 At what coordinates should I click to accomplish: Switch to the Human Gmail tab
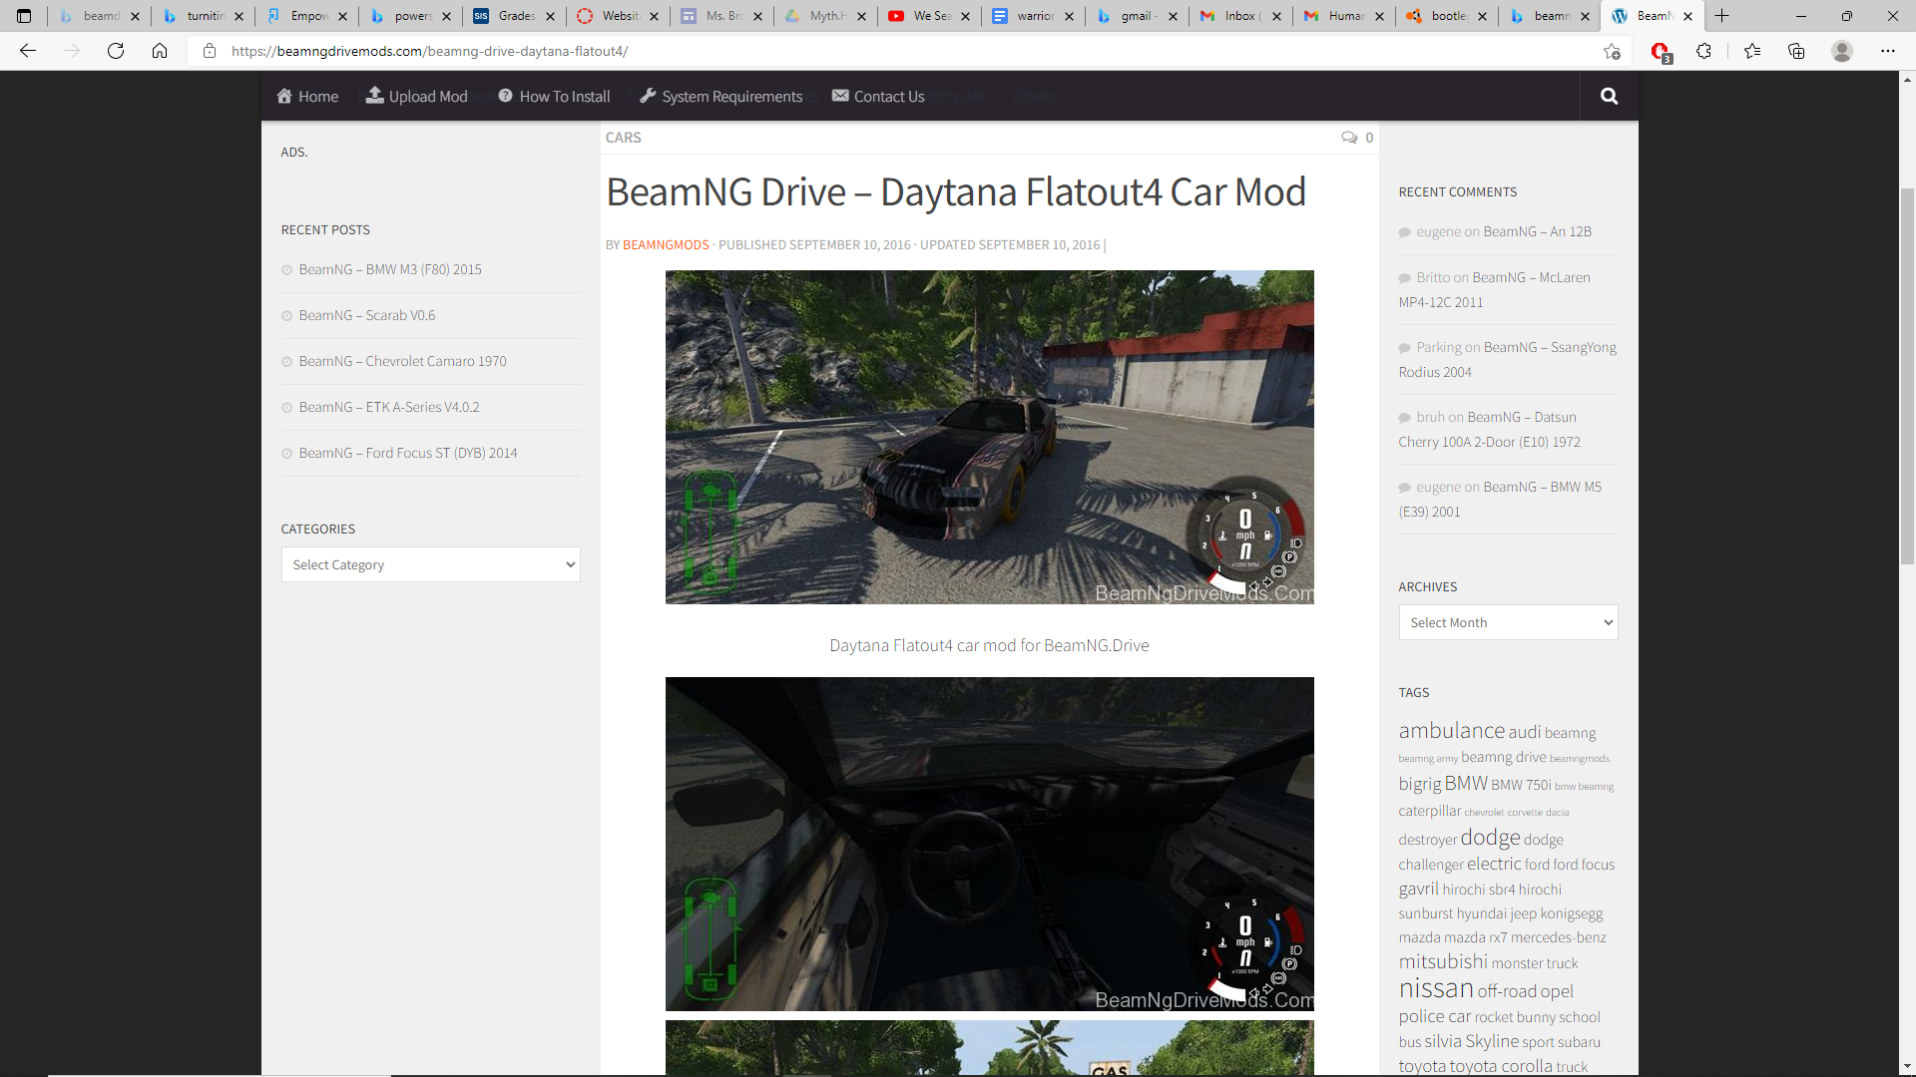1344,16
